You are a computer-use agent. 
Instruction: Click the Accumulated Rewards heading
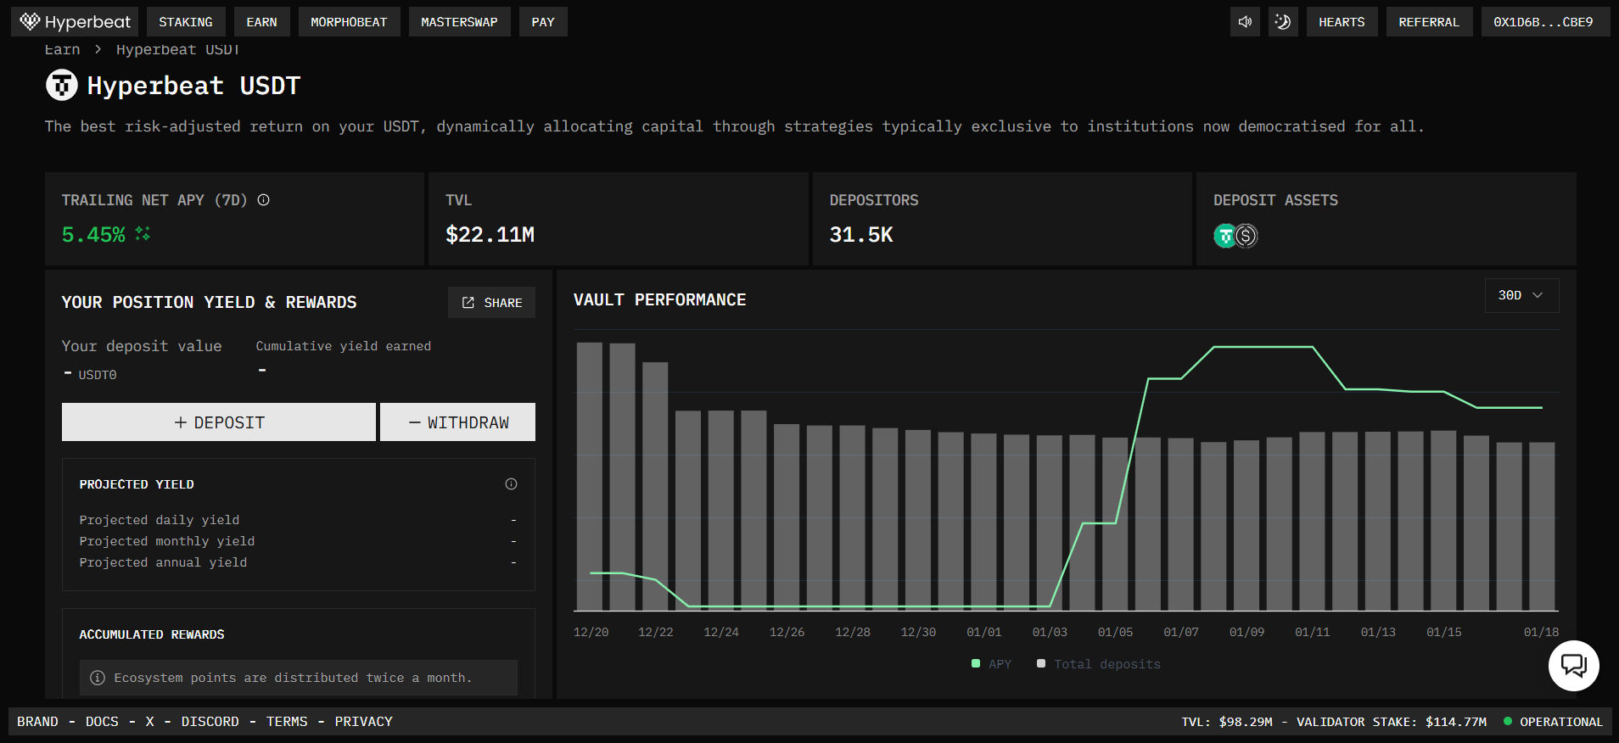pos(152,634)
